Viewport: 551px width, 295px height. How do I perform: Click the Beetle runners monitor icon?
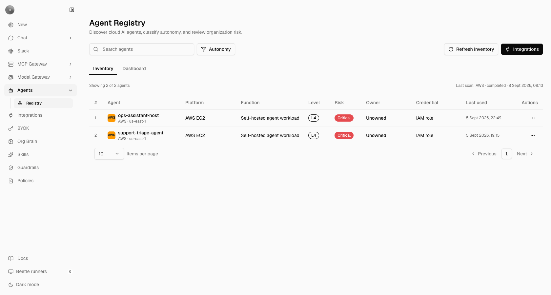click(11, 271)
